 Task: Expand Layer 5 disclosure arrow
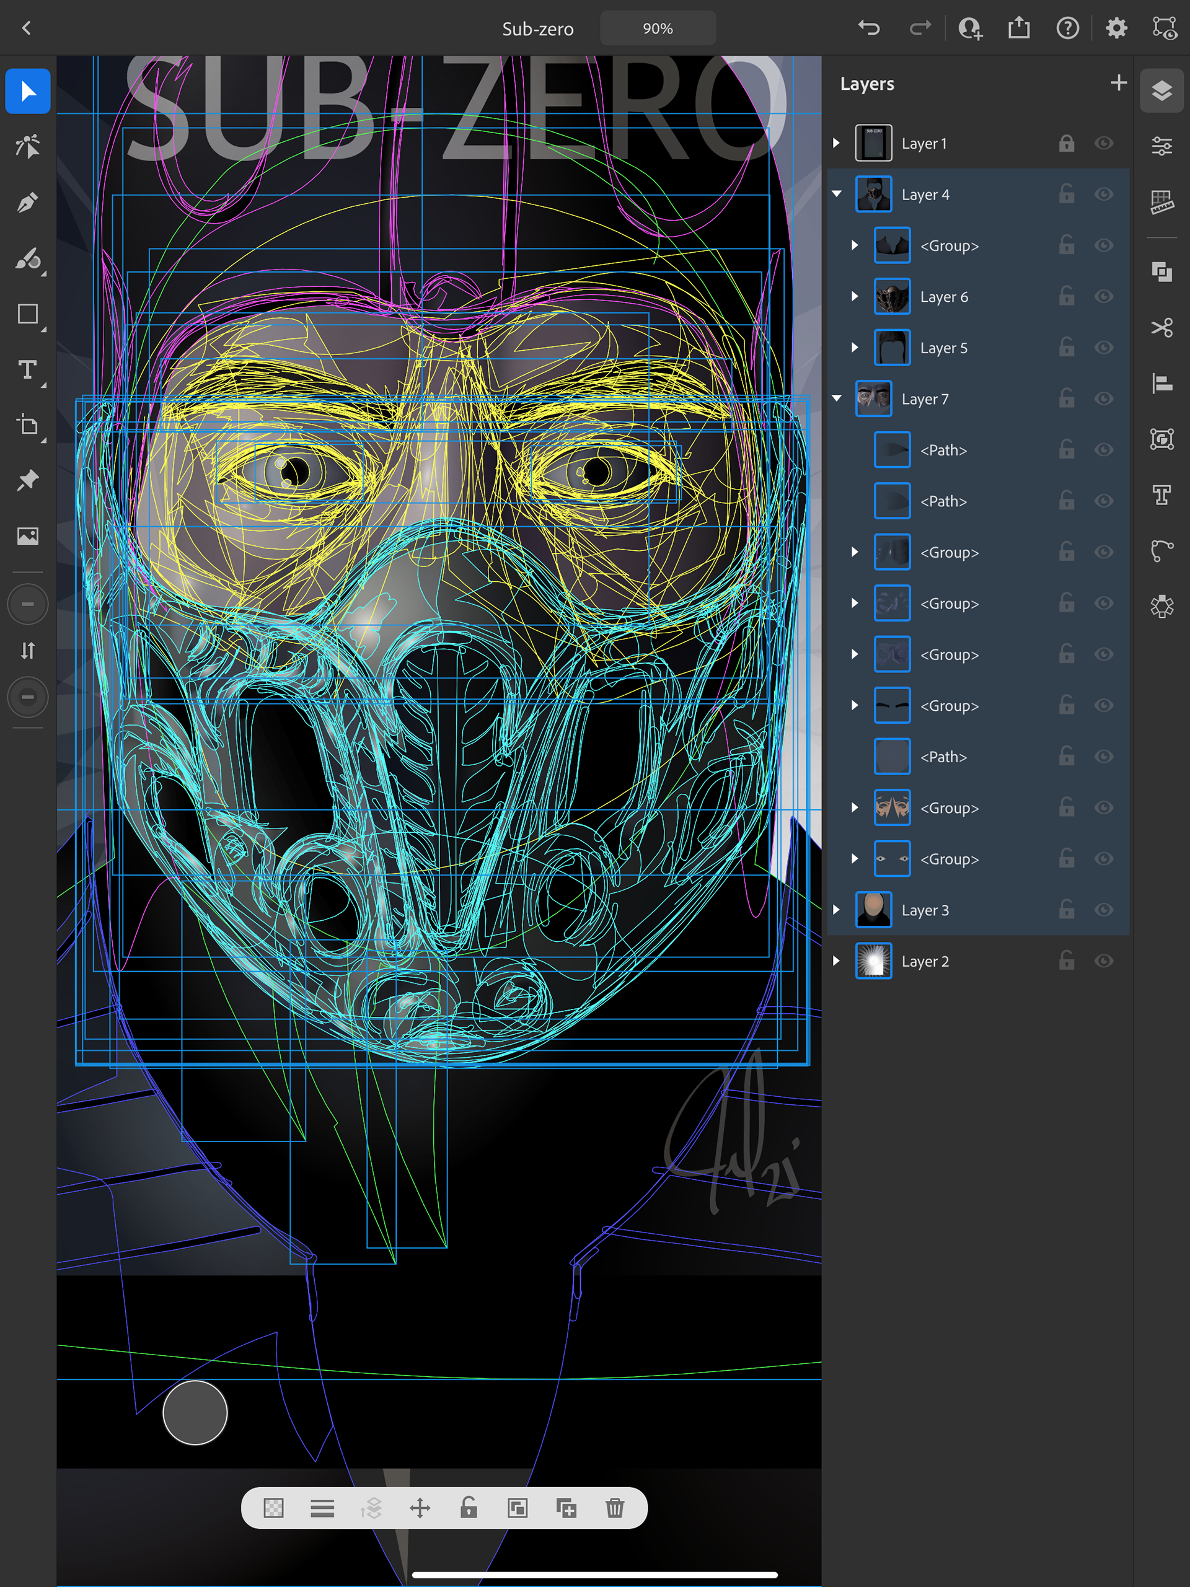pyautogui.click(x=855, y=348)
